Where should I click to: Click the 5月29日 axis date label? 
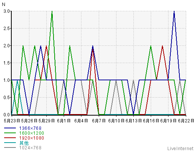[47, 121]
